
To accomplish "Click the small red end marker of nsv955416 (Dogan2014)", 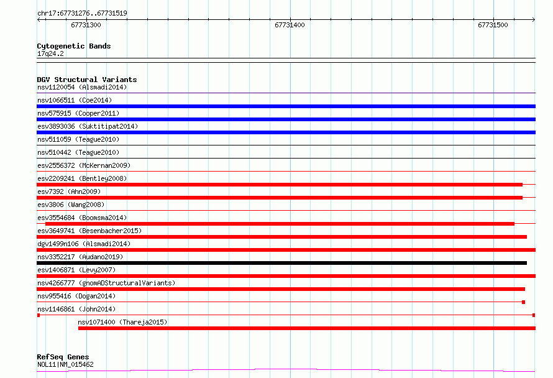I will pos(523,302).
